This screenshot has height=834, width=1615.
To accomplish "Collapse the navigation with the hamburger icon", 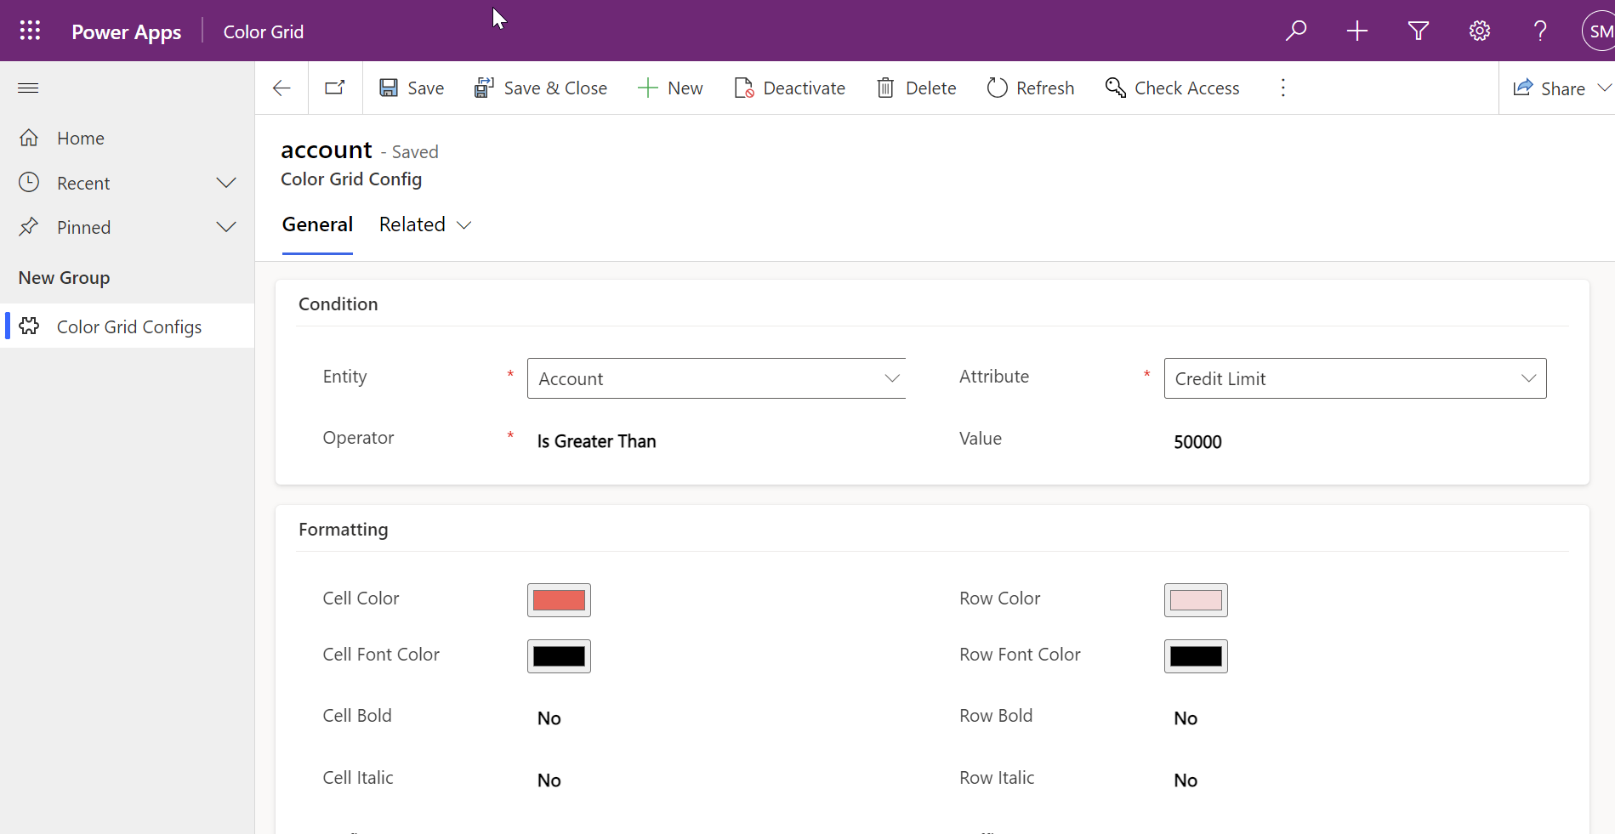I will pyautogui.click(x=28, y=88).
